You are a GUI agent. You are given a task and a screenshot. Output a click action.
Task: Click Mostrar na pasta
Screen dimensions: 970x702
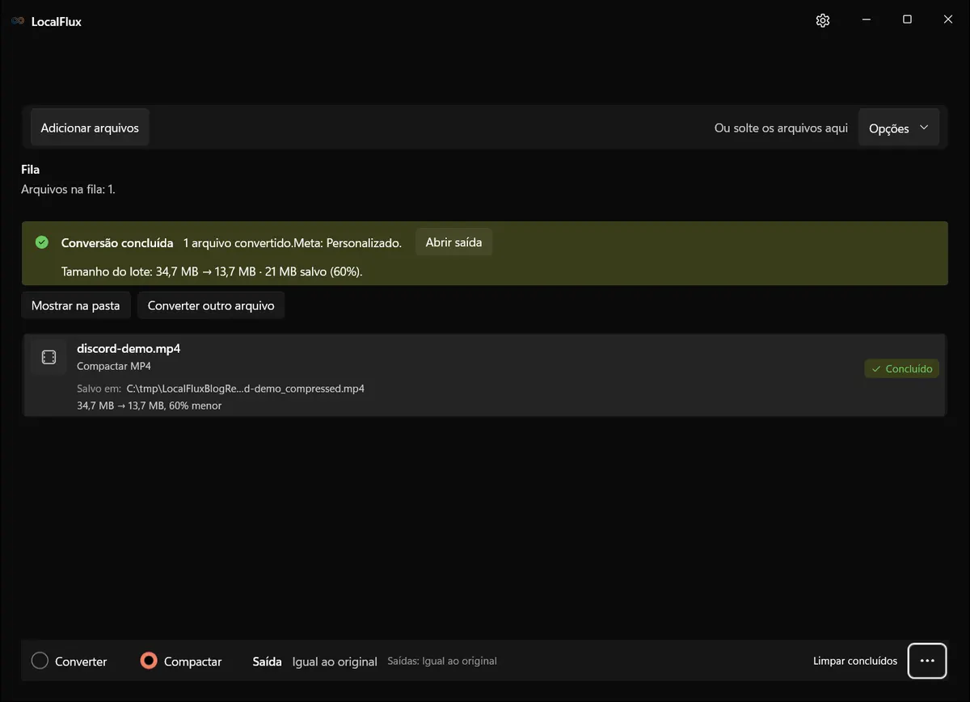(75, 305)
